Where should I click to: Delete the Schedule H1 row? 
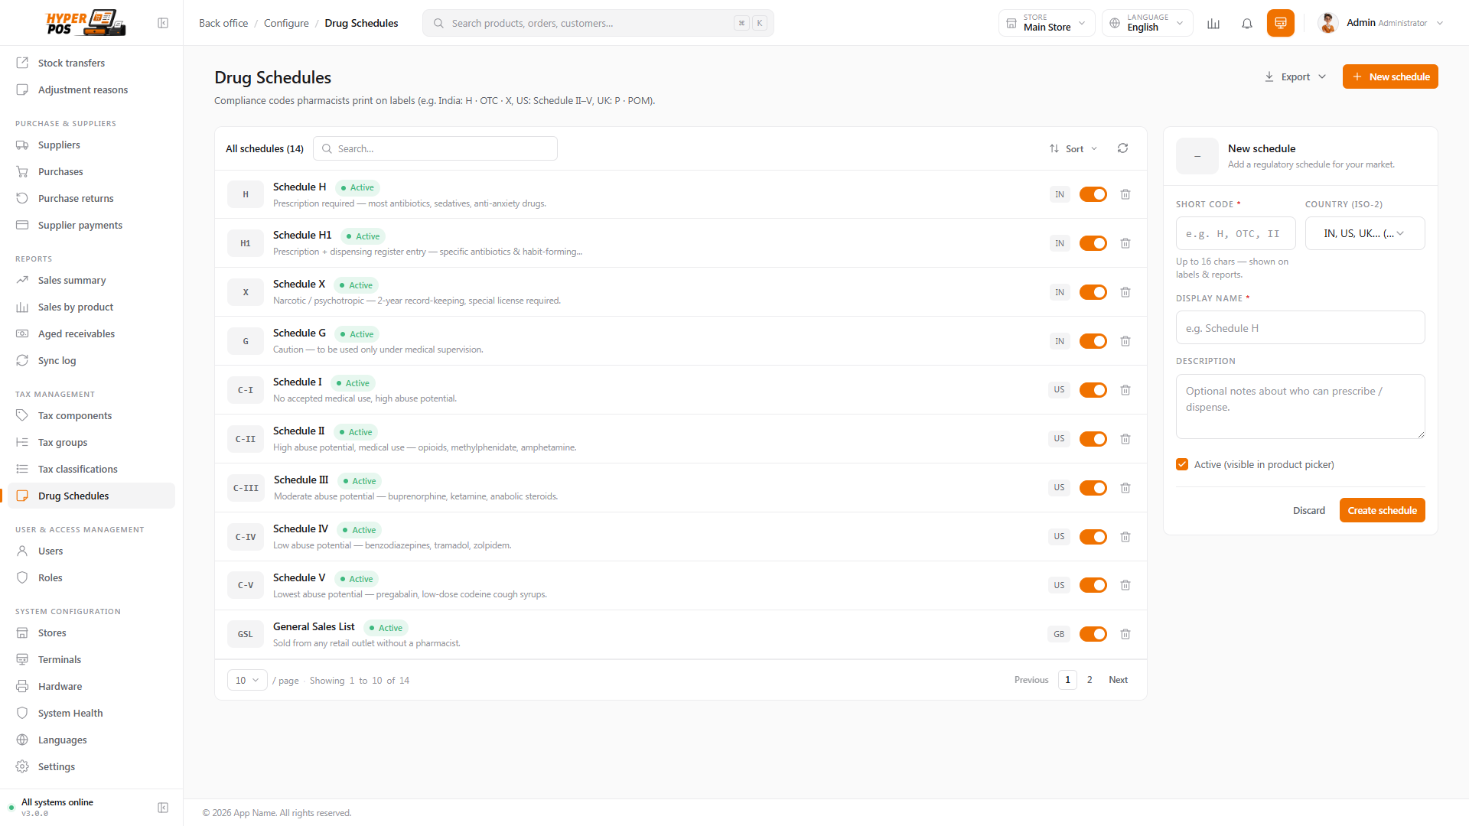(1125, 243)
